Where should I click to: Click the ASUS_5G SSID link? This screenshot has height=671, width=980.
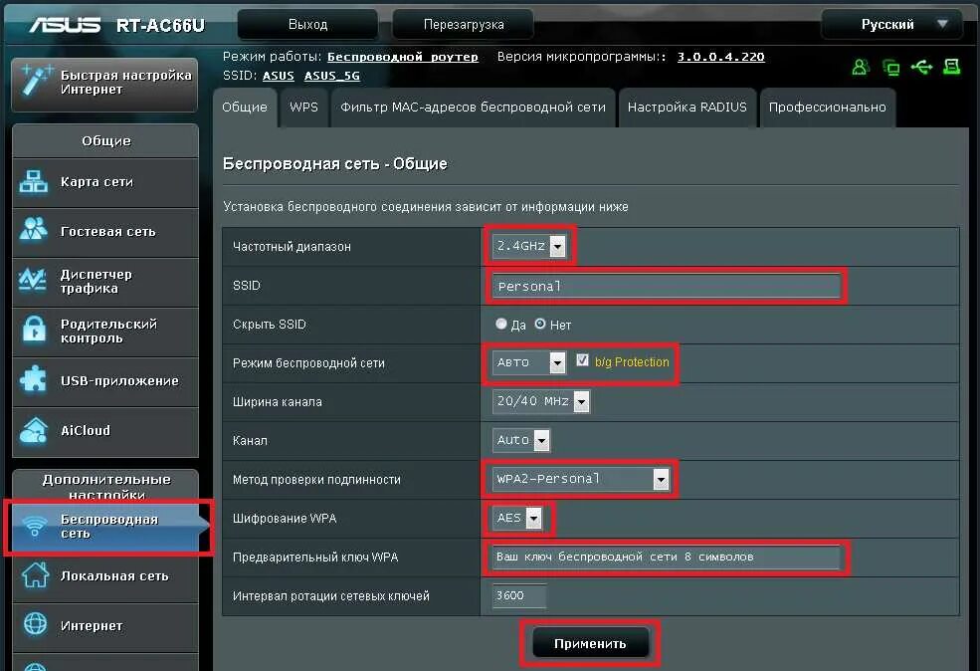click(x=332, y=76)
